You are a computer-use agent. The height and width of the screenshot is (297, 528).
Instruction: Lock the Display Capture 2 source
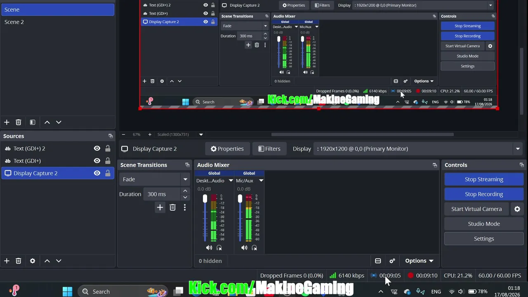(108, 173)
